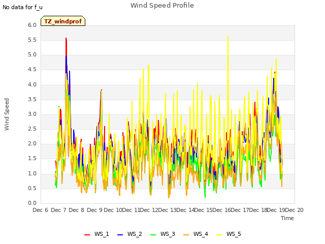Click the Dec 9 x-axis tick label

click(x=95, y=210)
